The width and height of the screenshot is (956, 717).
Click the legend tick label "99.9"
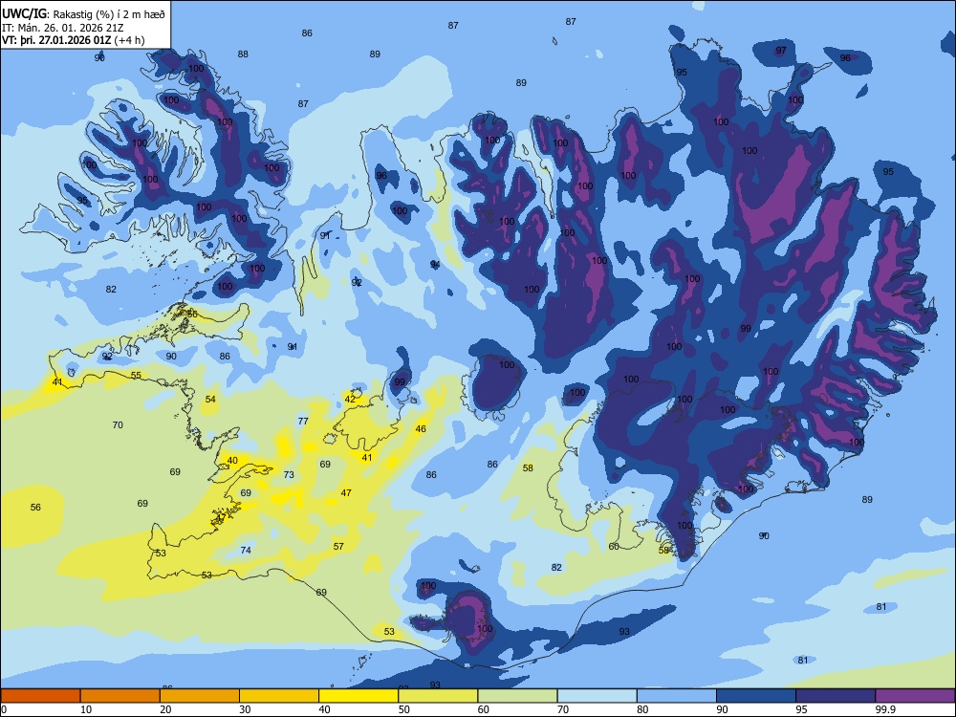point(884,709)
